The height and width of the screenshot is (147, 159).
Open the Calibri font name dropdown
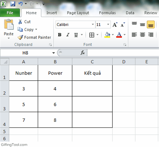93,25
